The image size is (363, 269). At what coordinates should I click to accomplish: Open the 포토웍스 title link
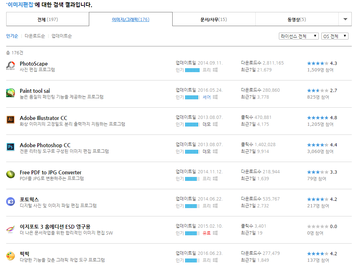29,199
